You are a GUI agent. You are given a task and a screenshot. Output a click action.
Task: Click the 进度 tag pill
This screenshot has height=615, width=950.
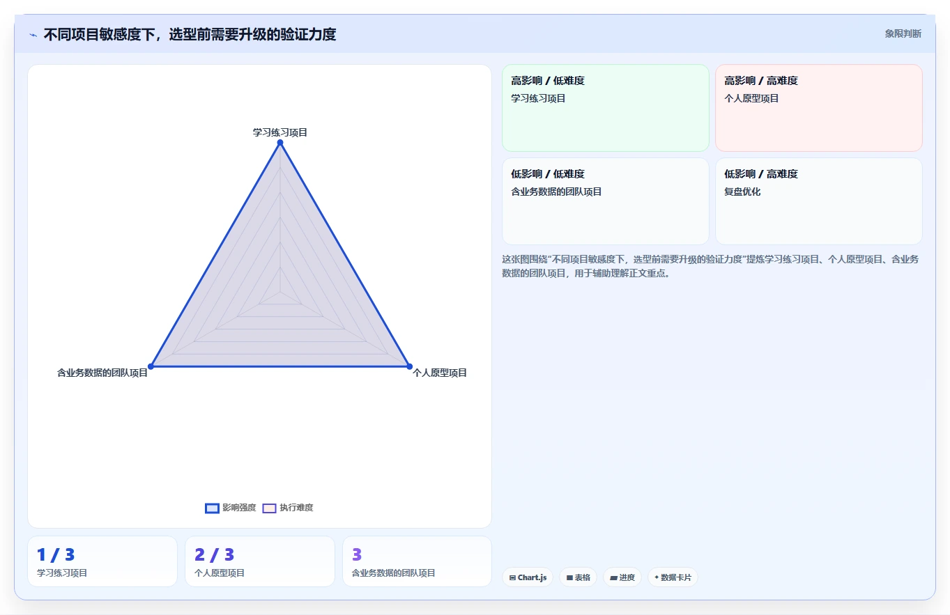[622, 577]
